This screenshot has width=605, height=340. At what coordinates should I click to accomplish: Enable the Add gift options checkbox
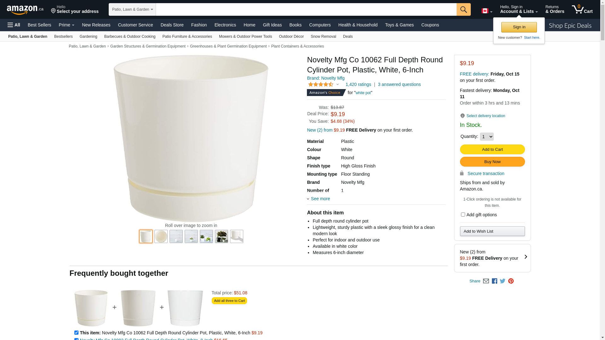pyautogui.click(x=463, y=215)
